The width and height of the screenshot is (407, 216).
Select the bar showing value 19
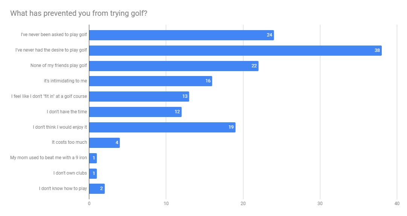(x=162, y=127)
